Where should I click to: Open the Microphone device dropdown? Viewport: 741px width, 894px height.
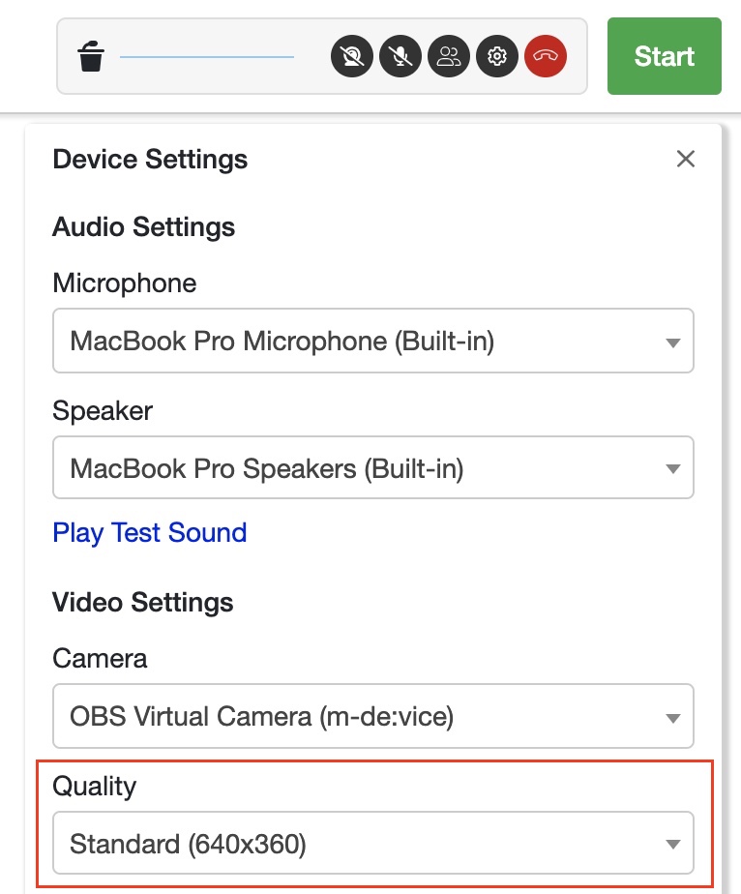pyautogui.click(x=373, y=341)
